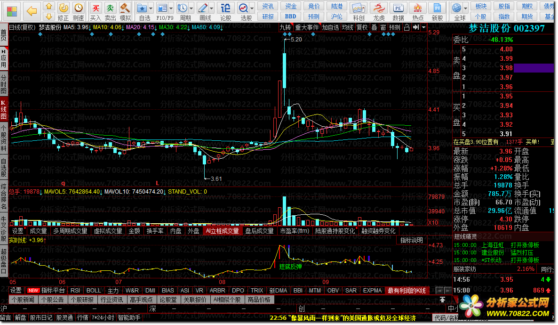558x325 pixels.
Task: Open the 科创 chart icon
Action: coord(359,8)
